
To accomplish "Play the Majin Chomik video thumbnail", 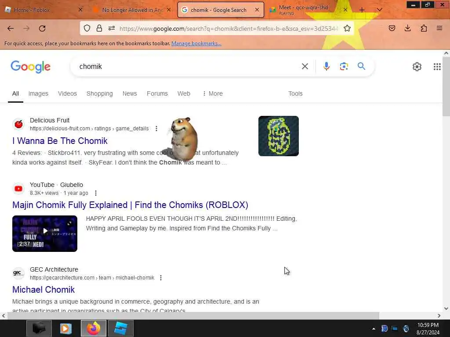I will (45, 233).
